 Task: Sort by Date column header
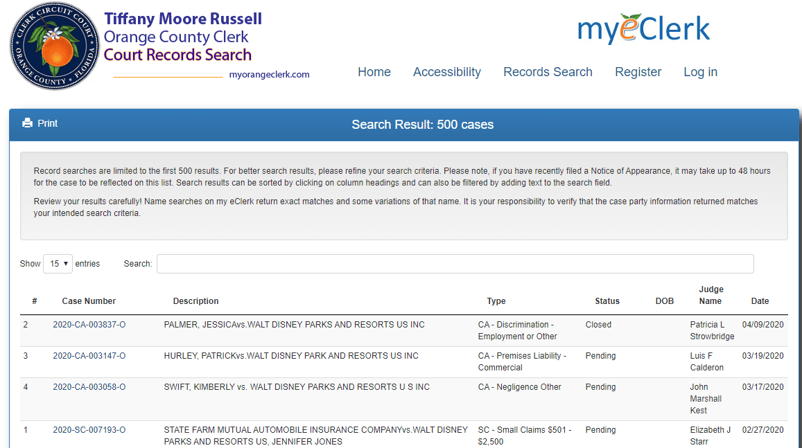pyautogui.click(x=760, y=301)
